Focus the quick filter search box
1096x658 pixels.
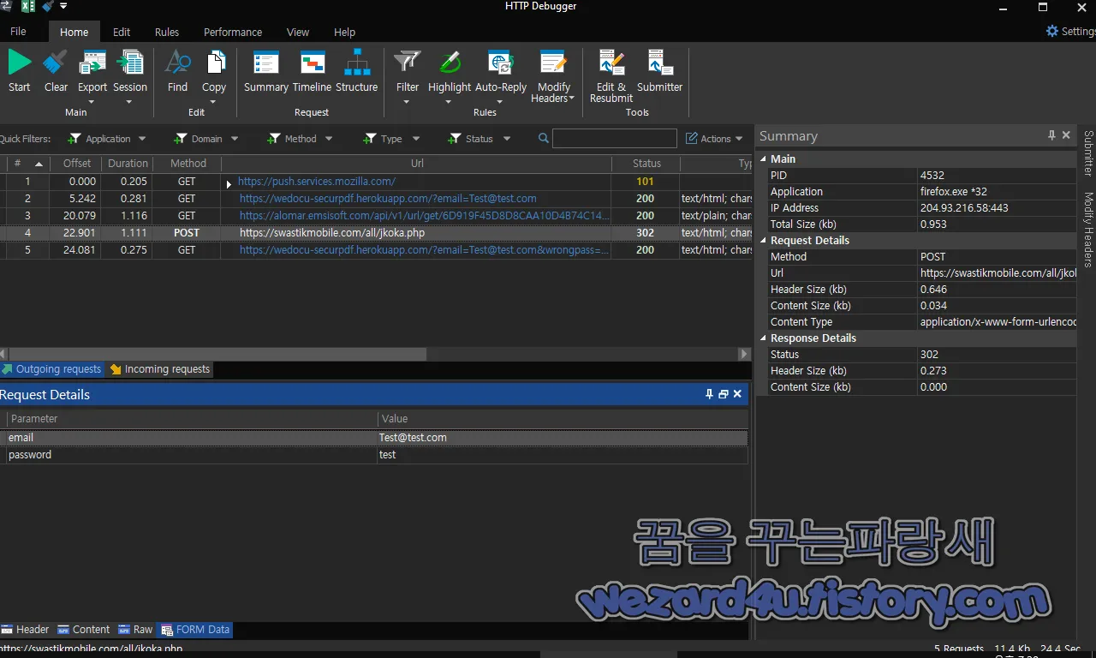point(614,139)
